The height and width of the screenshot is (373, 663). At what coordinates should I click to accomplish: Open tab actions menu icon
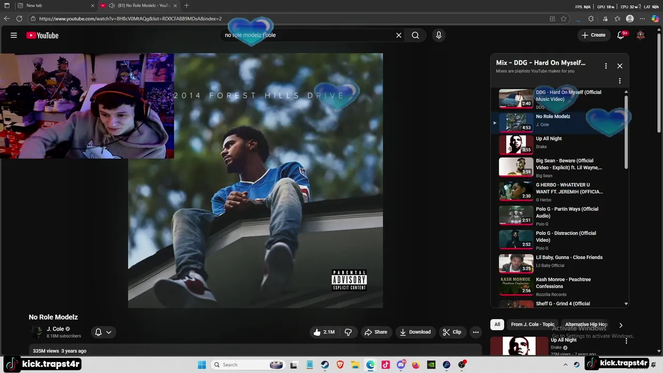click(7, 6)
